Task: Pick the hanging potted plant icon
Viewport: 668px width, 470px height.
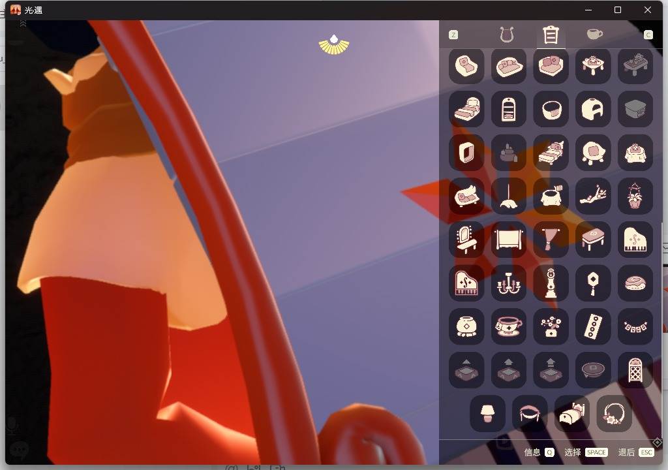Action: tap(635, 196)
